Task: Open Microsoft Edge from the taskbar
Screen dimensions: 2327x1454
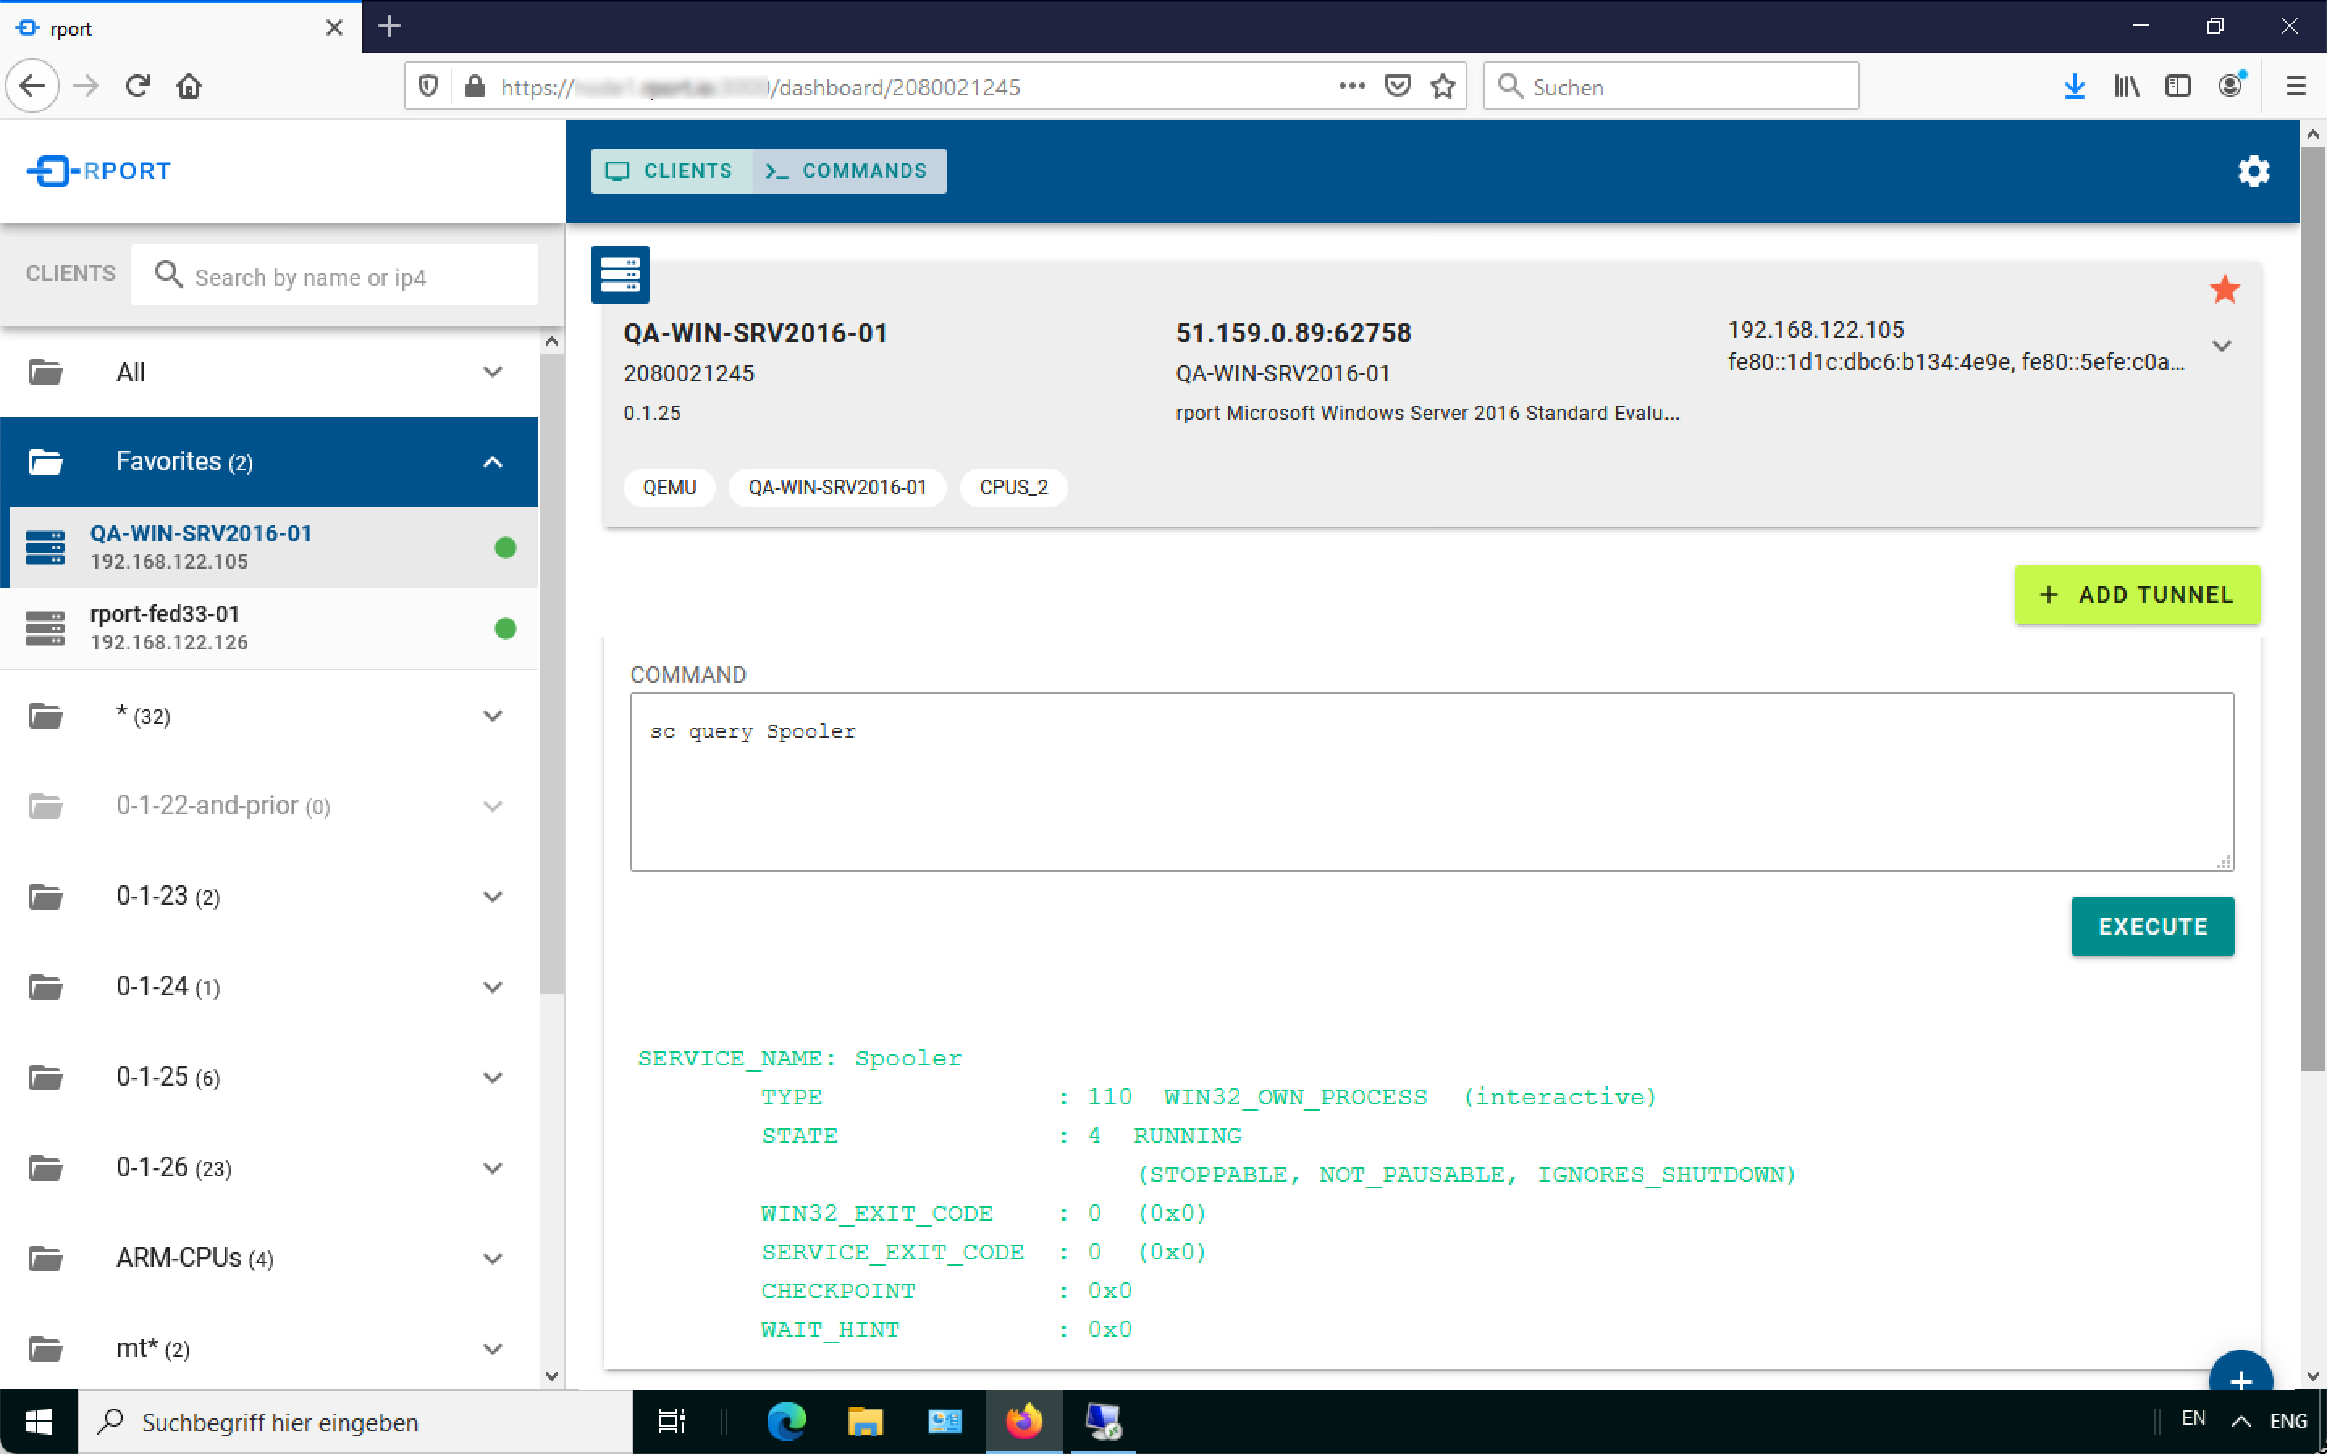Action: coord(785,1422)
